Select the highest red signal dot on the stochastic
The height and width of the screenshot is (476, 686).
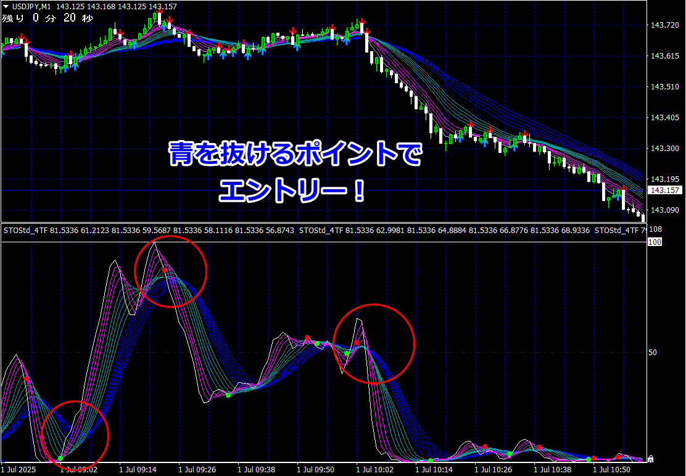165,270
